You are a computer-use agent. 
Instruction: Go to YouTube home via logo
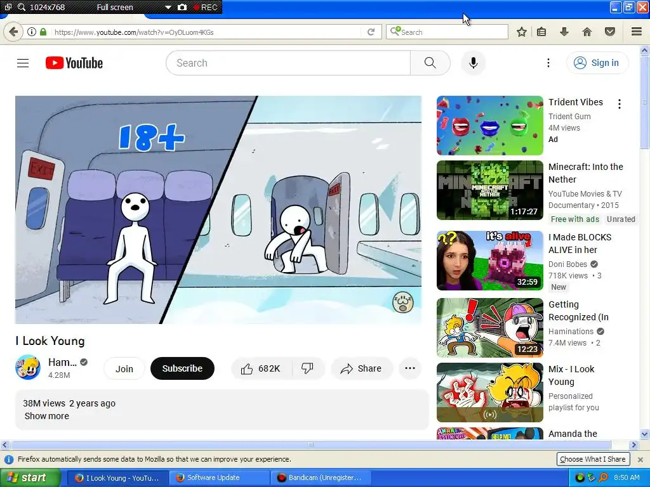point(74,63)
